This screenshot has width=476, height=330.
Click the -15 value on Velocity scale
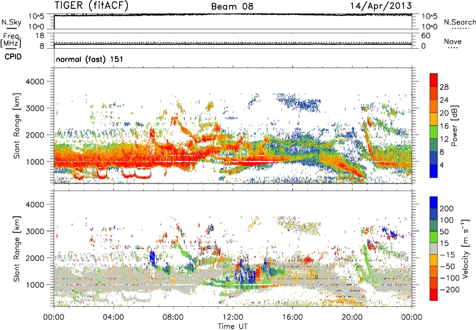447,255
